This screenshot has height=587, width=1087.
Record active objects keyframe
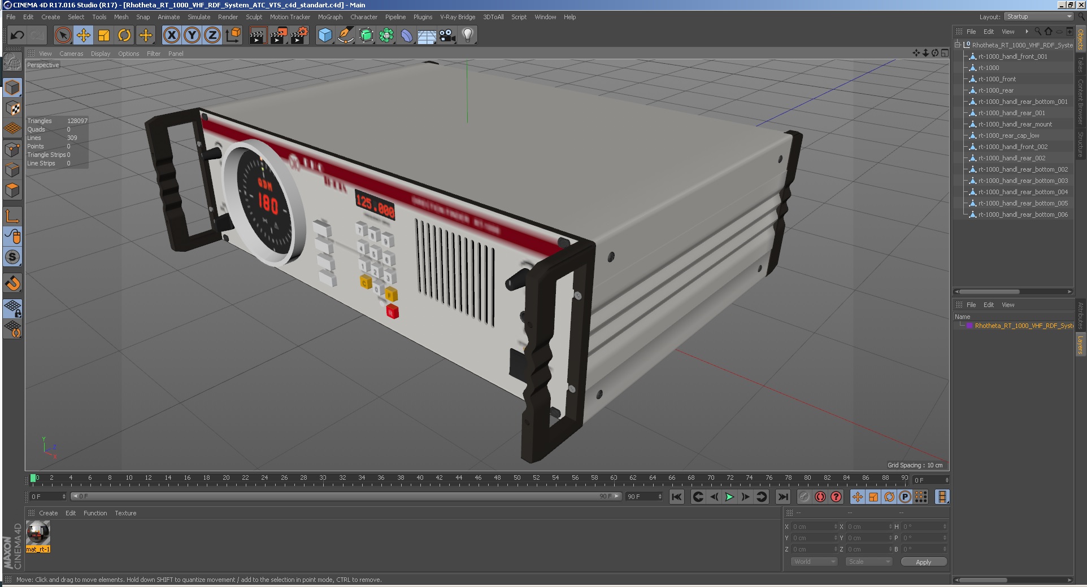click(x=805, y=497)
